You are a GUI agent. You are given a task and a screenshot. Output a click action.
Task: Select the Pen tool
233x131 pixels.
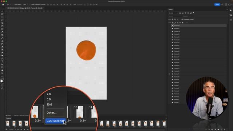[x=2, y=59]
